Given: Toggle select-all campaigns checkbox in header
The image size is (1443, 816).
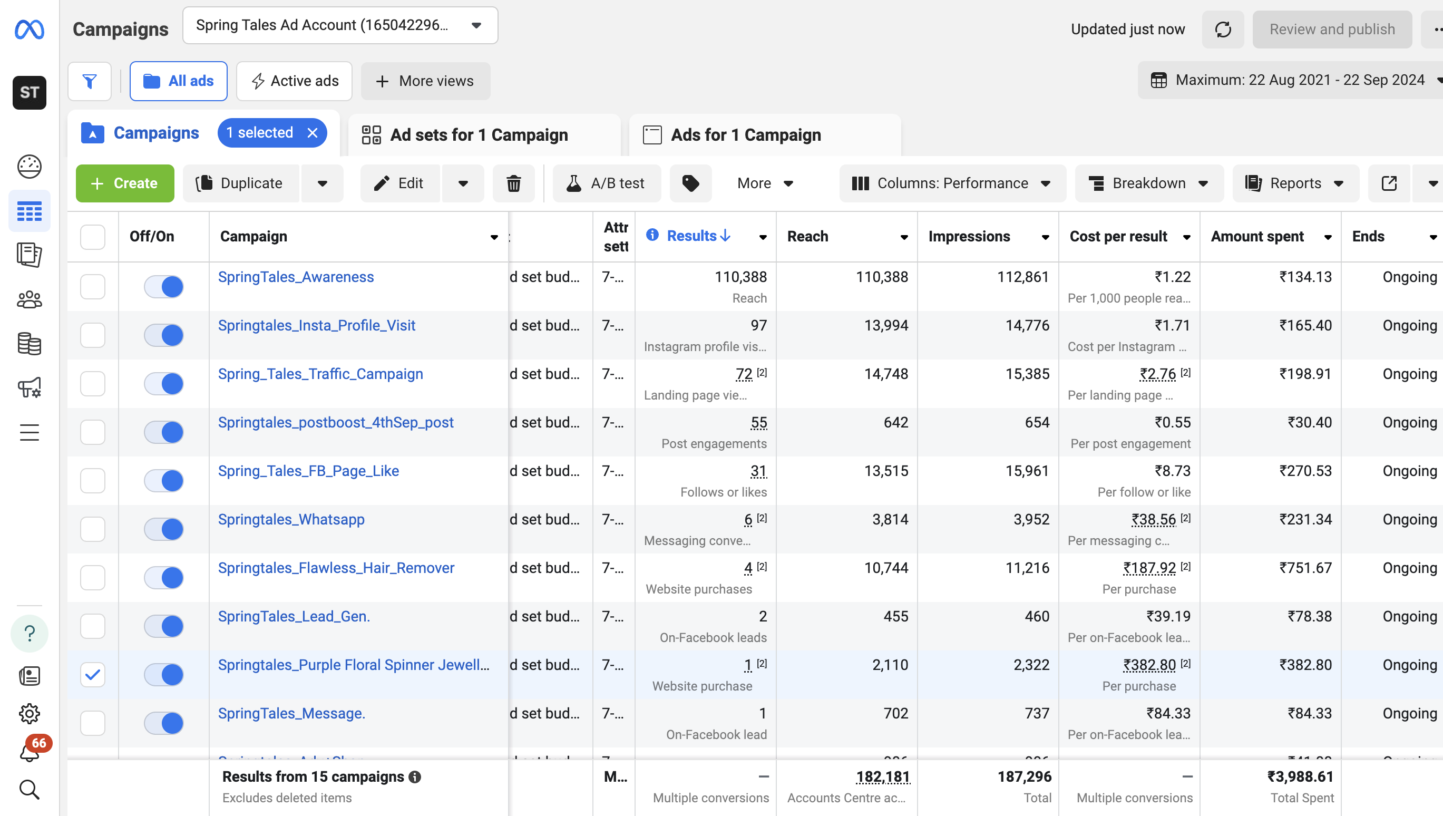Looking at the screenshot, I should tap(92, 237).
